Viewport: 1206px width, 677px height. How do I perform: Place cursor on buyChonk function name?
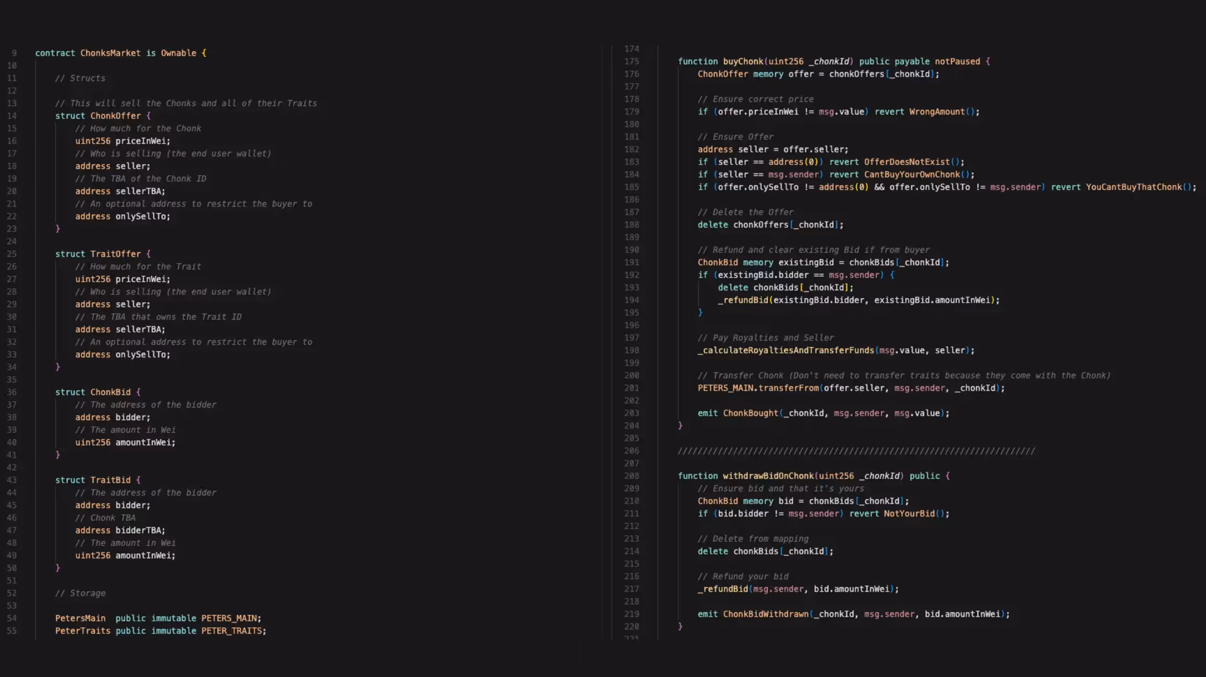click(743, 61)
